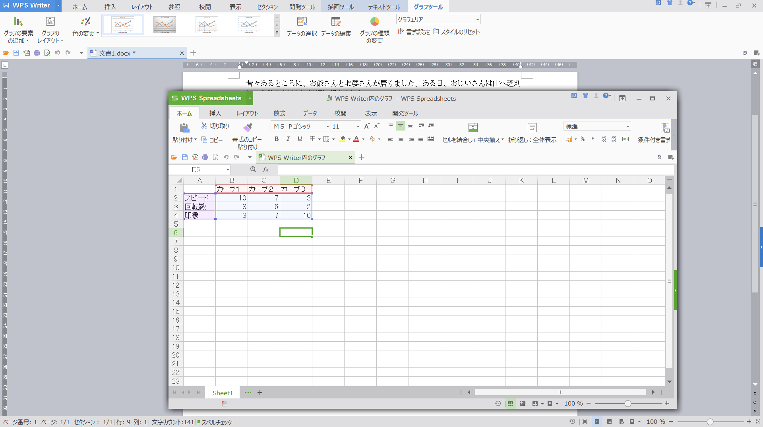Click the Copy button in Spreadsheets ribbon
The width and height of the screenshot is (763, 427).
(212, 140)
